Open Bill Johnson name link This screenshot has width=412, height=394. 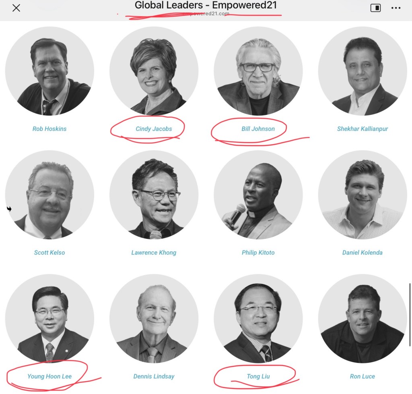click(258, 129)
